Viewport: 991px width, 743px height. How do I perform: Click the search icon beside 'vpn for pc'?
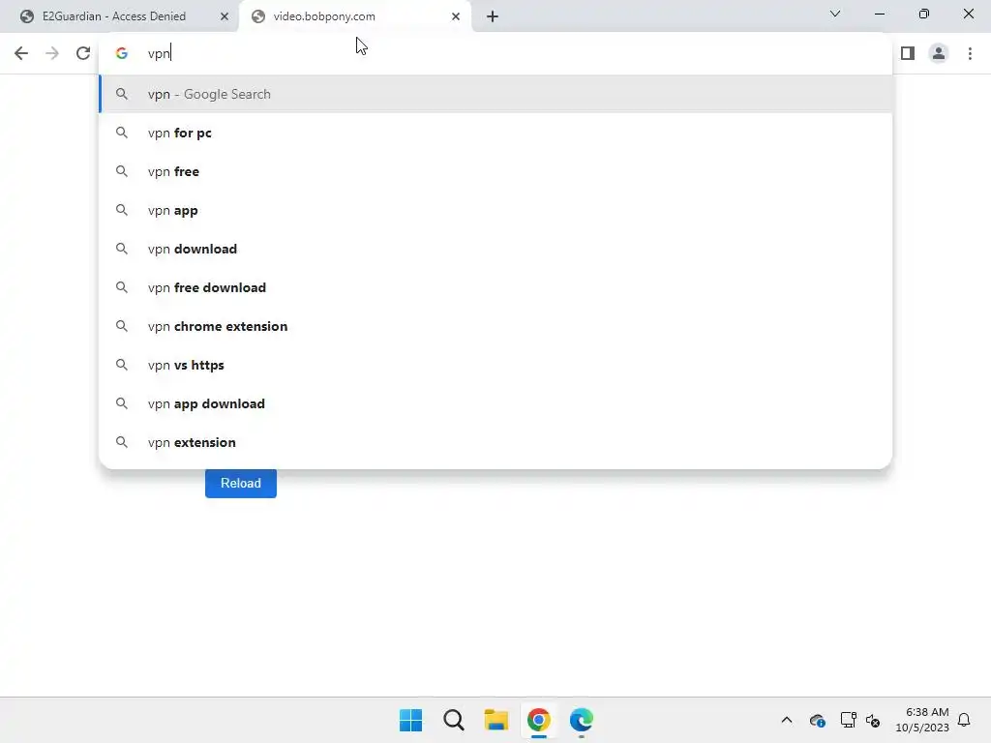click(122, 133)
